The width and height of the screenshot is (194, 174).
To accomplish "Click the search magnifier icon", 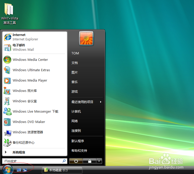I will [x=64, y=161].
